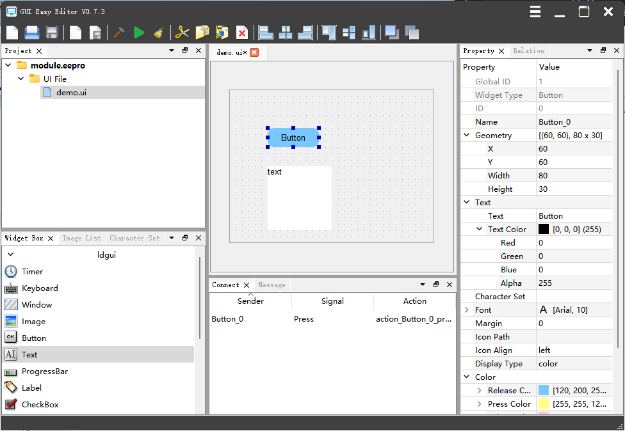This screenshot has width=625, height=431.
Task: Collapse the Color property group
Action: [x=467, y=377]
